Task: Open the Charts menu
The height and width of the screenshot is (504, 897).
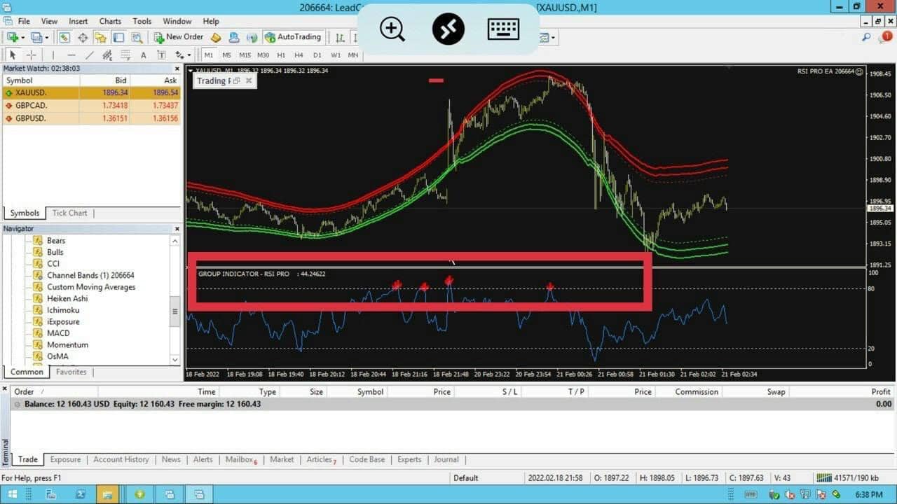Action: pos(110,21)
